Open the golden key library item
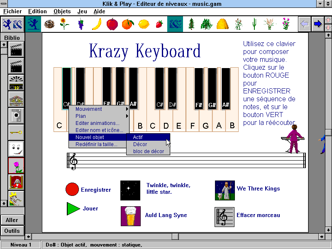The width and height of the screenshot is (332, 249). point(16,133)
